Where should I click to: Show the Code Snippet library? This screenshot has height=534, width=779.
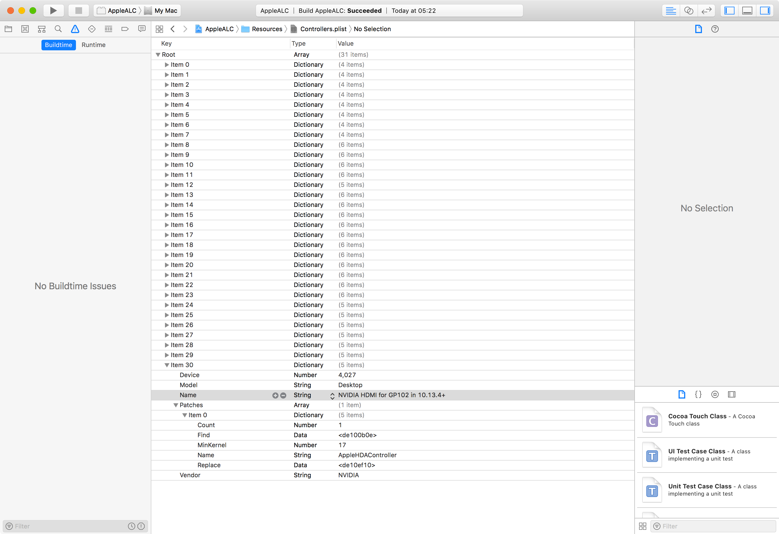click(x=698, y=394)
